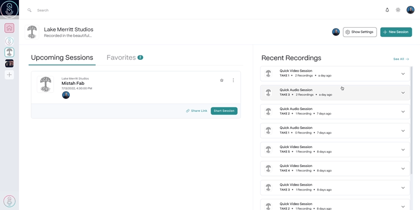Image resolution: width=420 pixels, height=210 pixels.
Task: Open the dark thumbnail workspace in sidebar
Action: 9,63
